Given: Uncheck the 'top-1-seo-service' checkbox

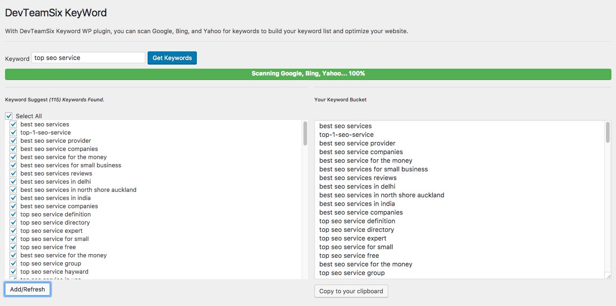Looking at the screenshot, I should pos(13,132).
